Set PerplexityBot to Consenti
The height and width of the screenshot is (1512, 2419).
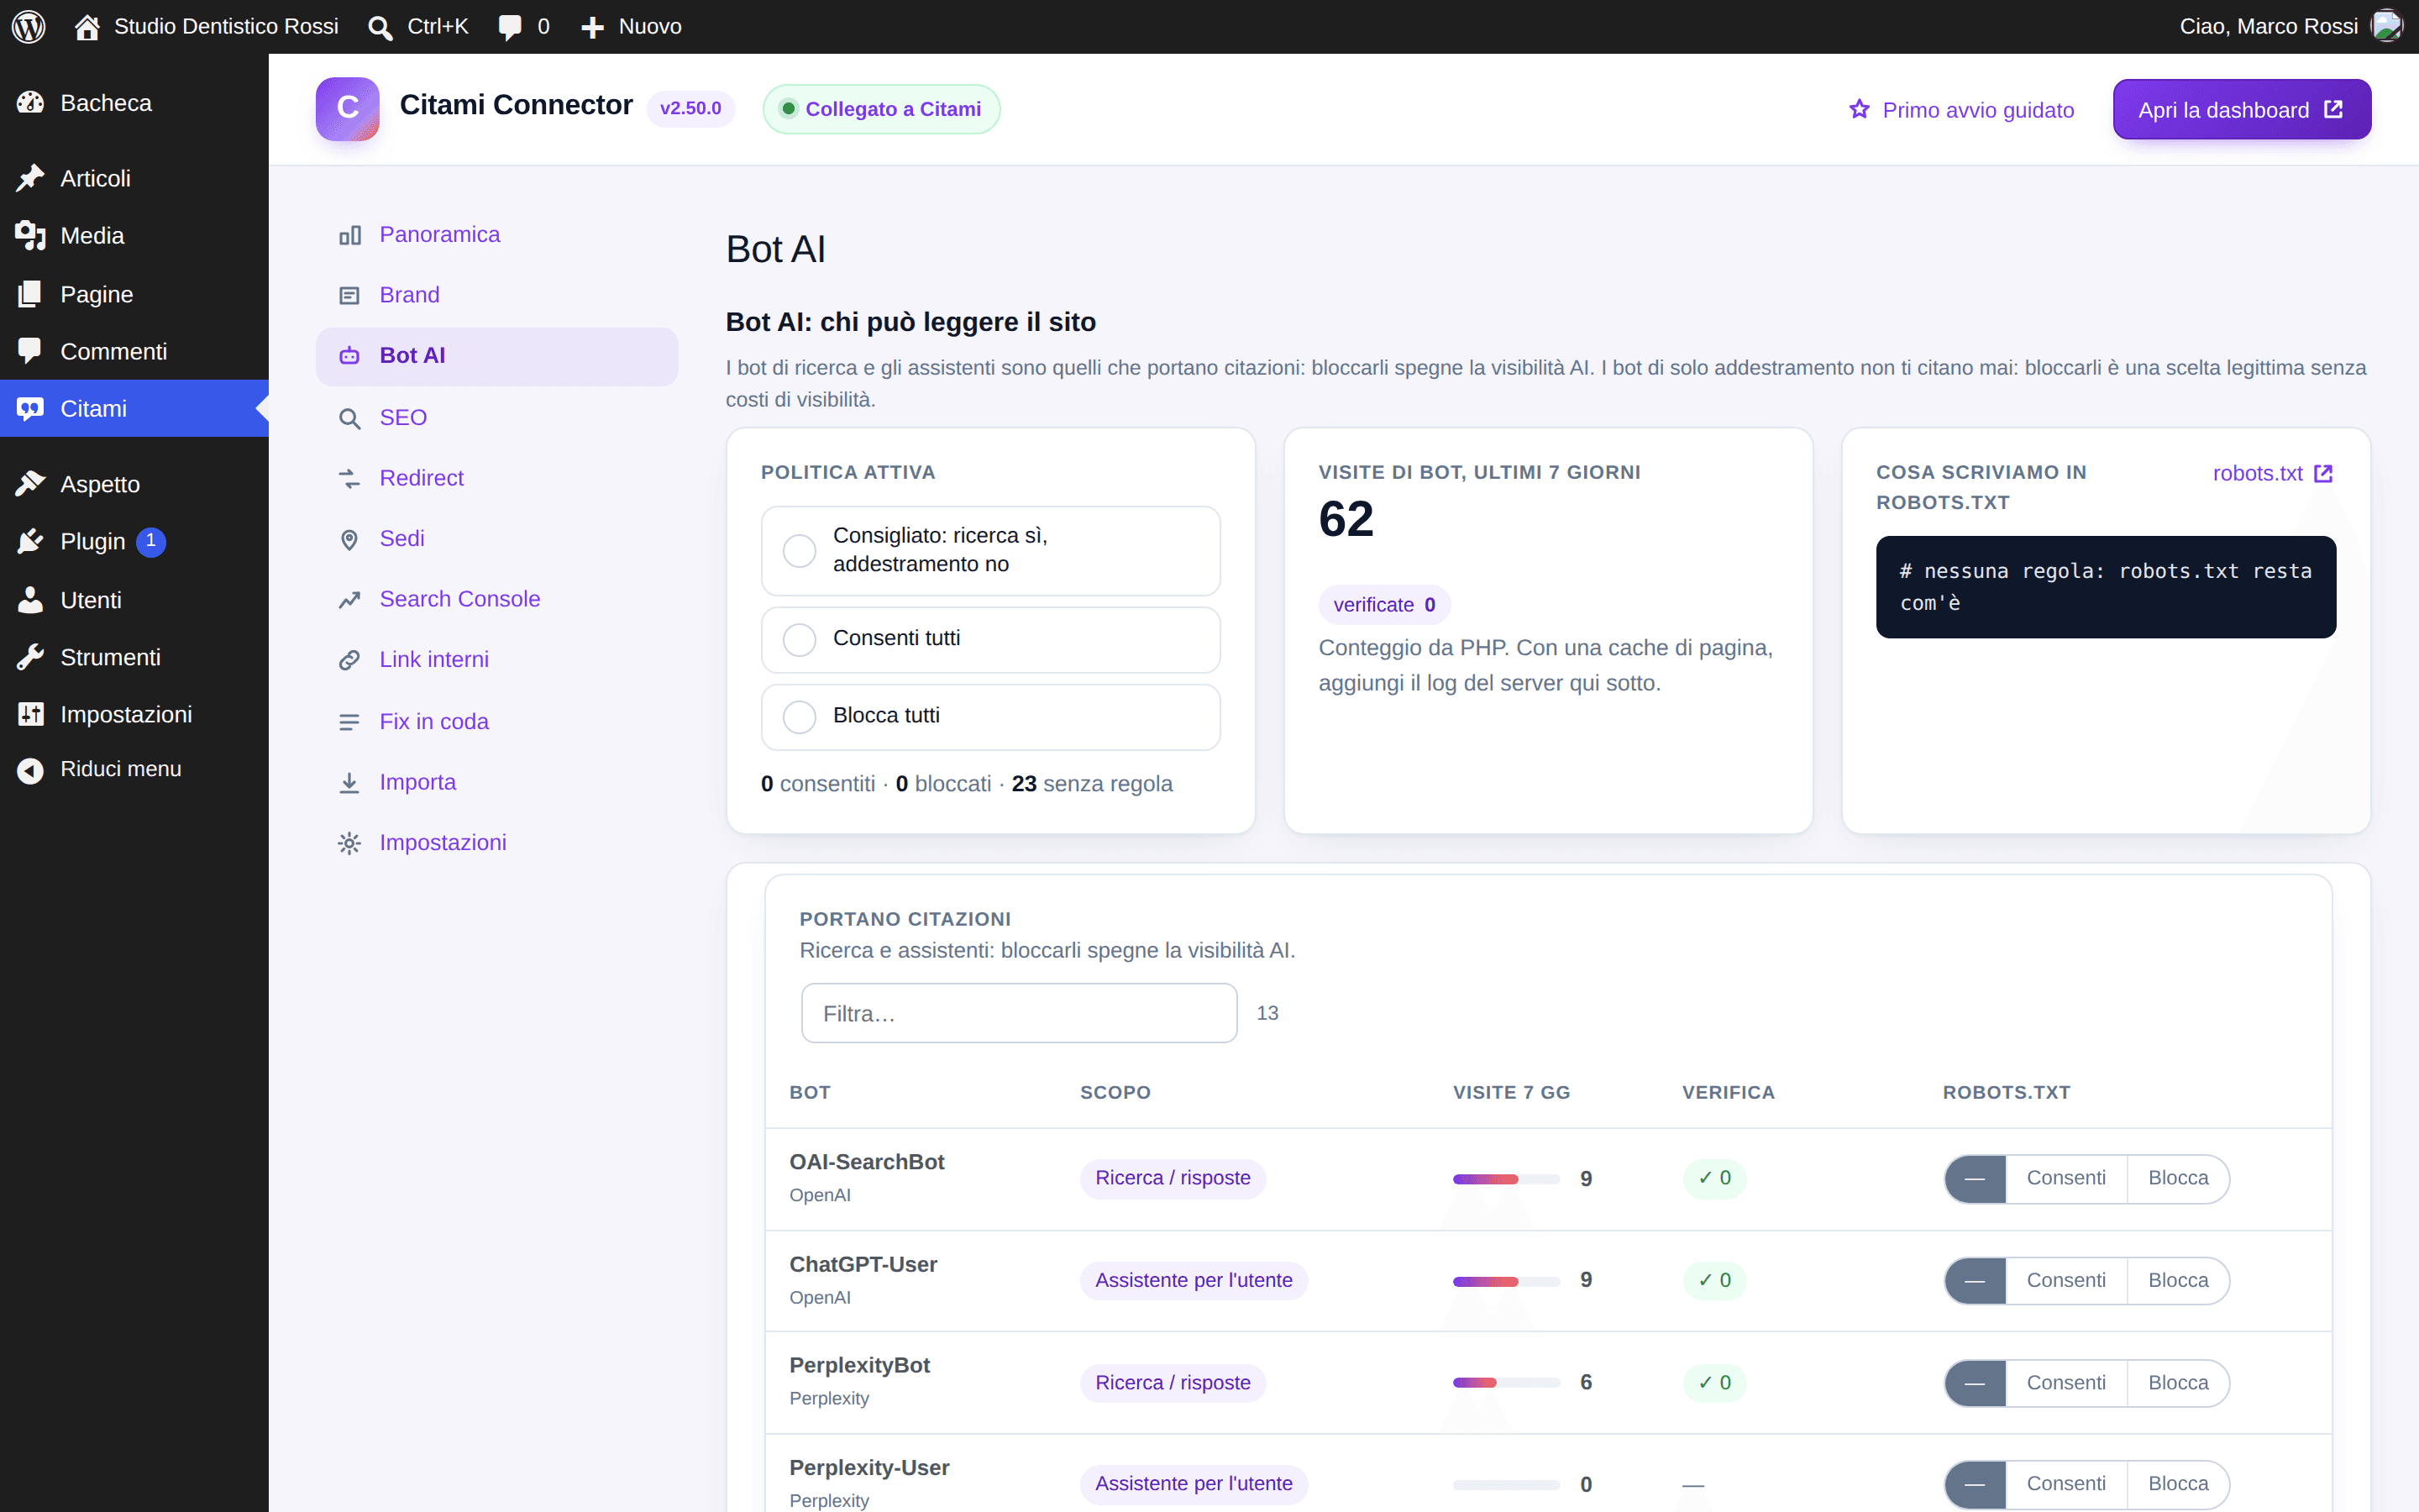tap(2065, 1382)
